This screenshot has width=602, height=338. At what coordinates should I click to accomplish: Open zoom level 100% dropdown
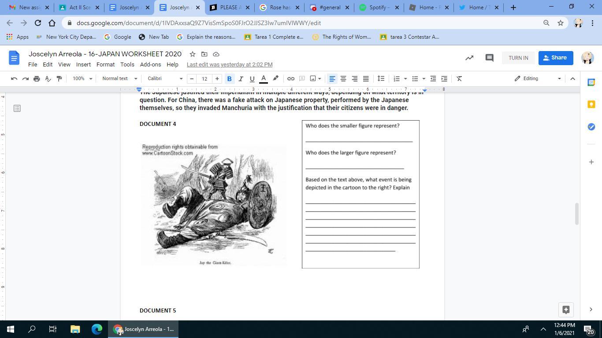(82, 78)
